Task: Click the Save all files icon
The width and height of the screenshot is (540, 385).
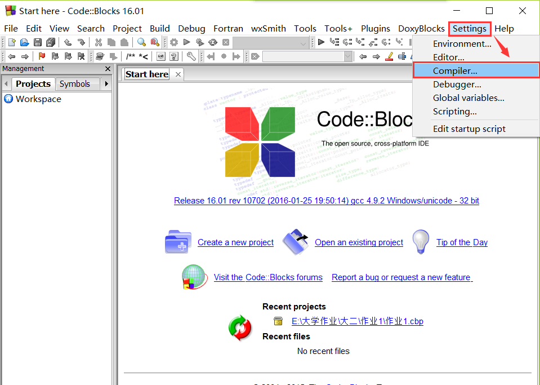Action: tap(51, 42)
